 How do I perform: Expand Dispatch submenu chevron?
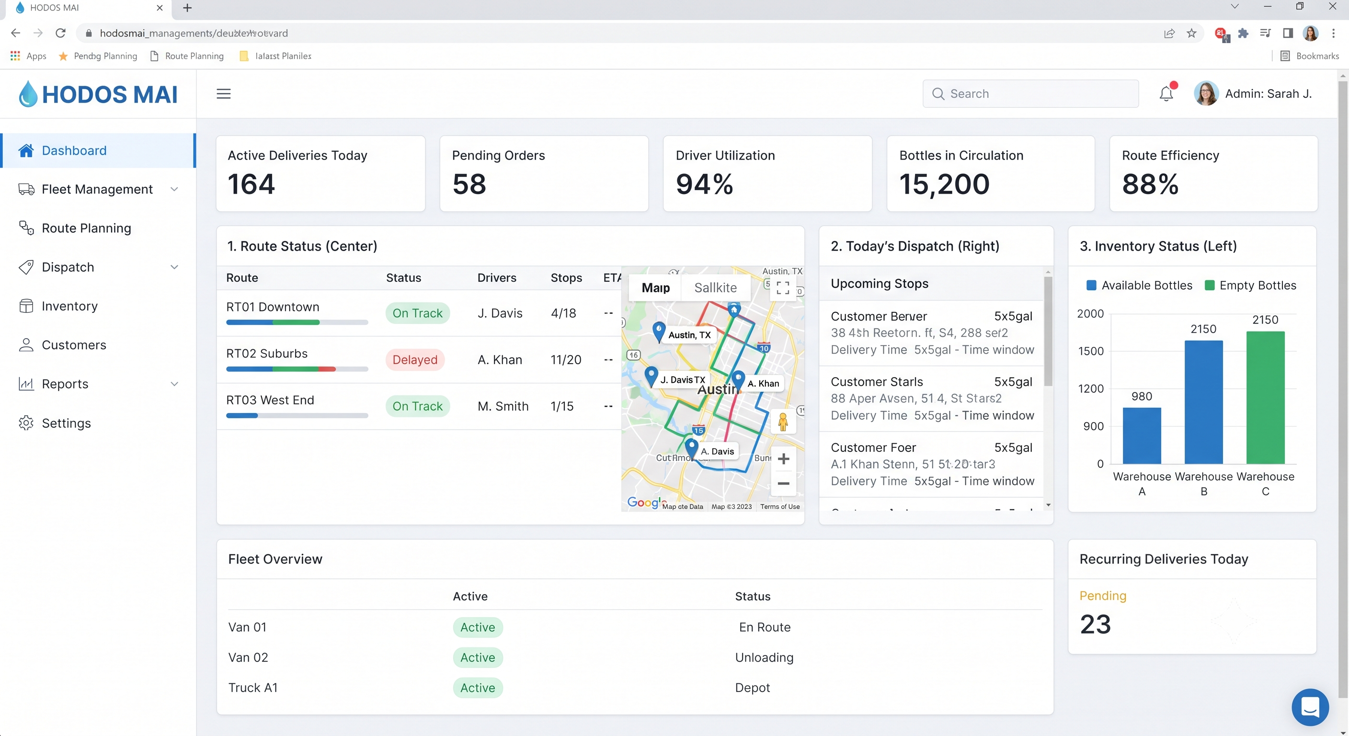click(x=174, y=267)
